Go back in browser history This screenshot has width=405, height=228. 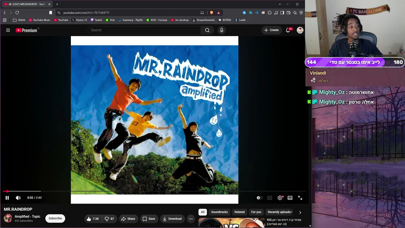click(x=4, y=13)
